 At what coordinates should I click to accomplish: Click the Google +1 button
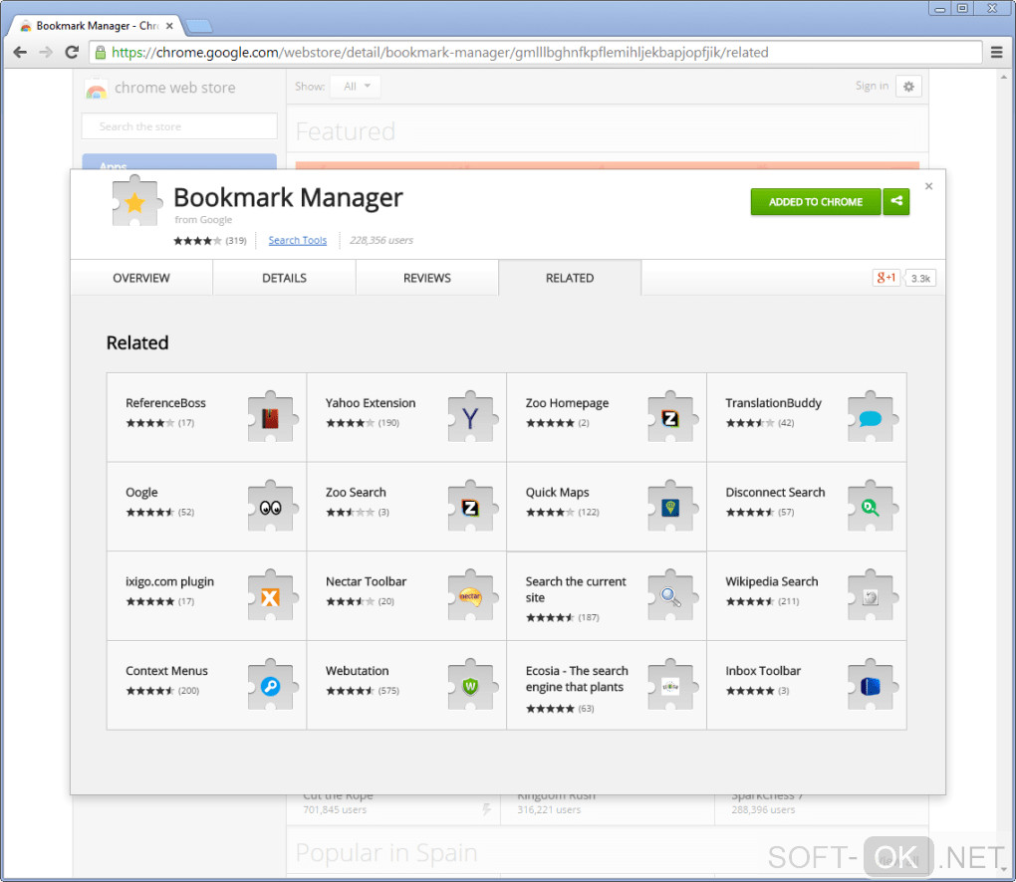886,278
